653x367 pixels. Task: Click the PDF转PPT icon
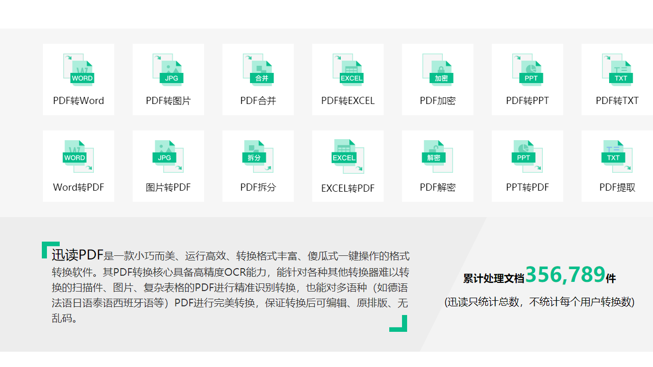pyautogui.click(x=528, y=70)
